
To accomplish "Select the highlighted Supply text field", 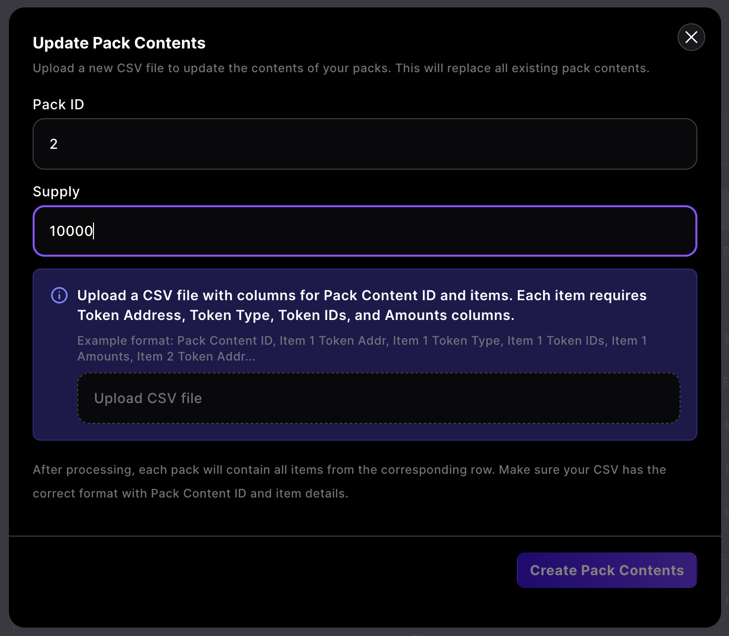I will (x=364, y=231).
